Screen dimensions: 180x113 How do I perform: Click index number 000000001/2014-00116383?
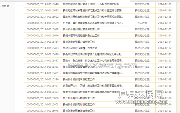coord(43,67)
